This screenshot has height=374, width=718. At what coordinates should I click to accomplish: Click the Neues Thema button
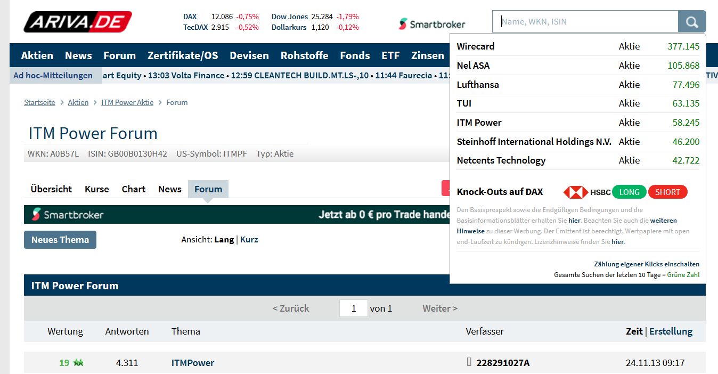(60, 240)
